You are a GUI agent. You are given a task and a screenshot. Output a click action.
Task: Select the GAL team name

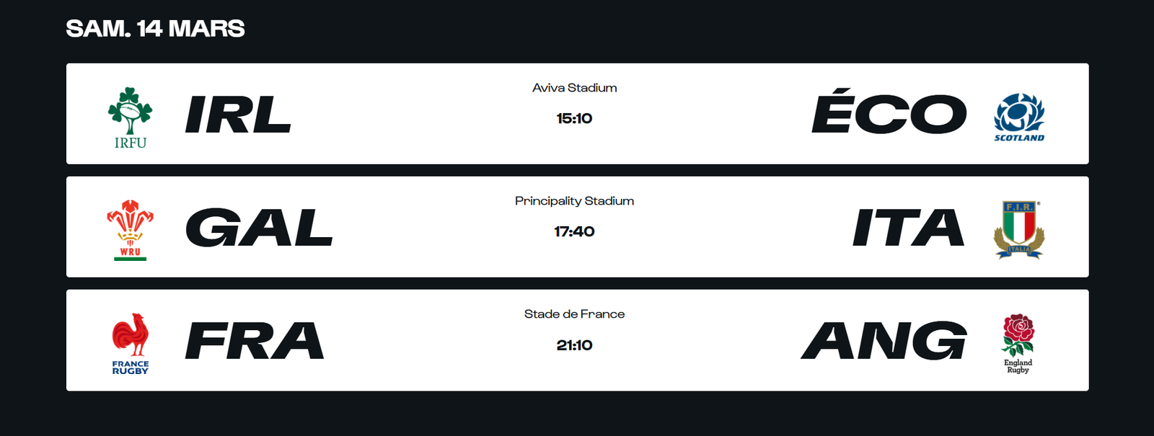259,228
